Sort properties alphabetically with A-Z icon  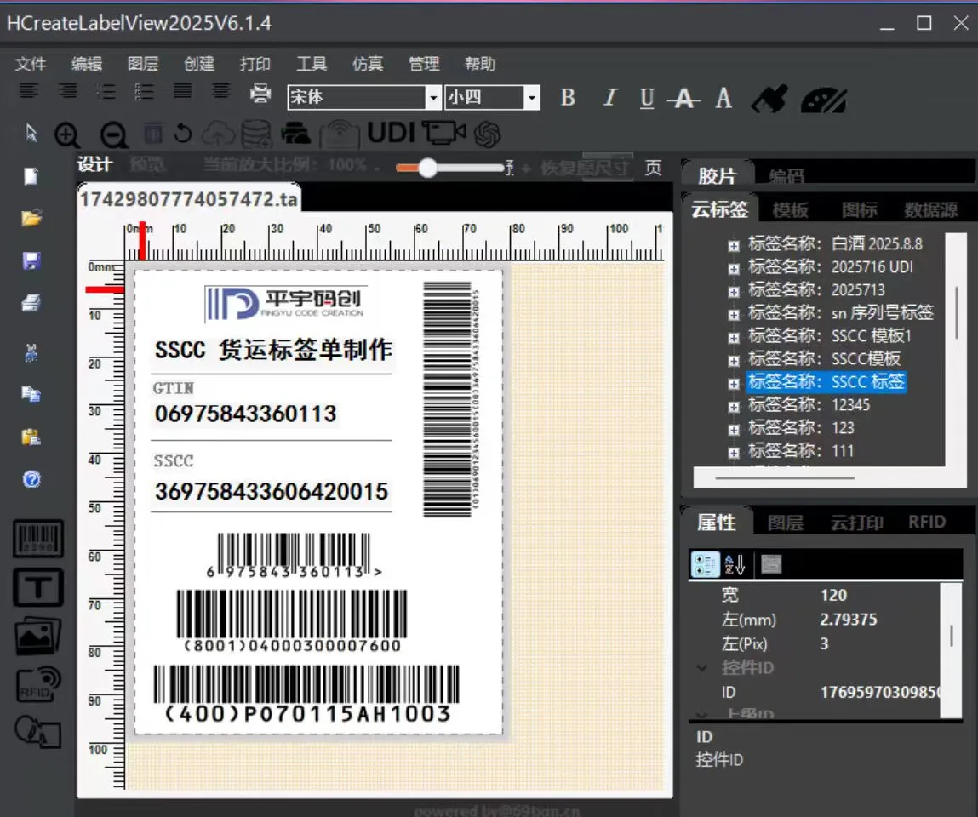coord(734,564)
